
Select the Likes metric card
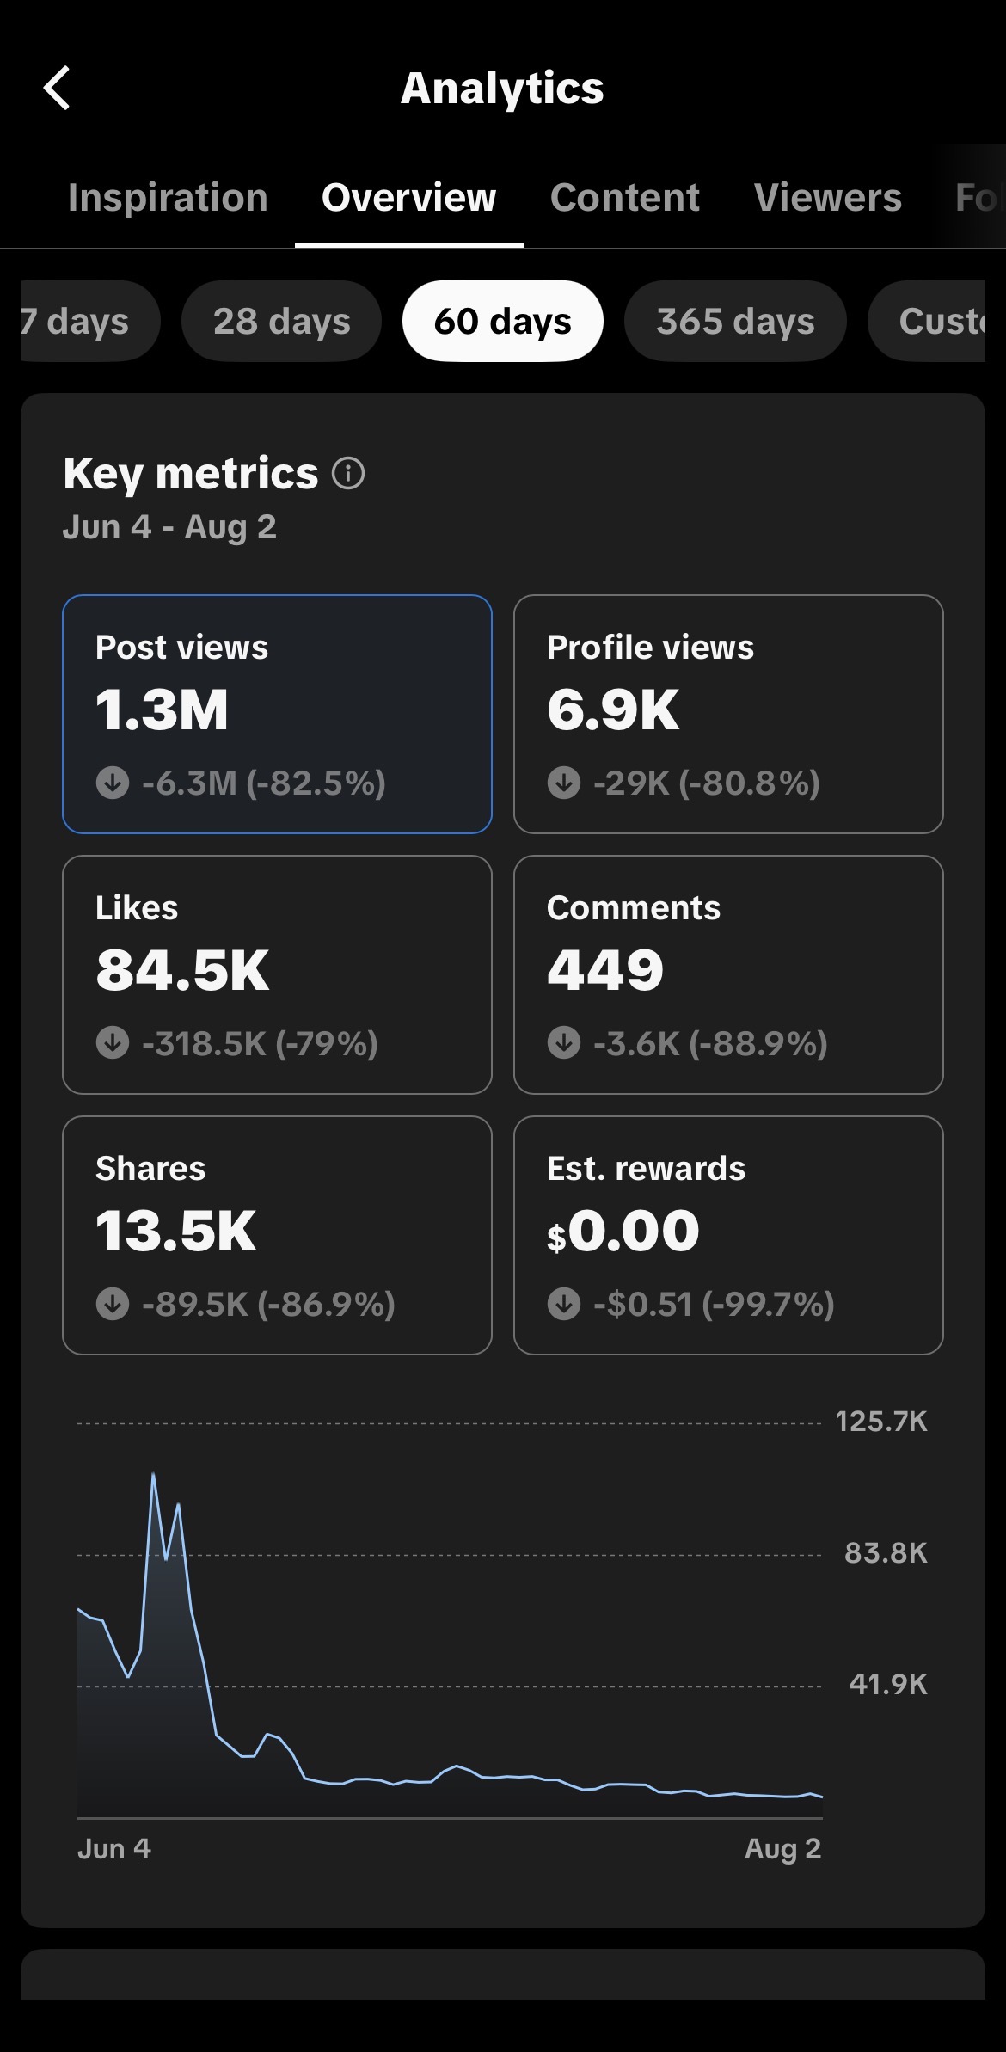tap(277, 974)
